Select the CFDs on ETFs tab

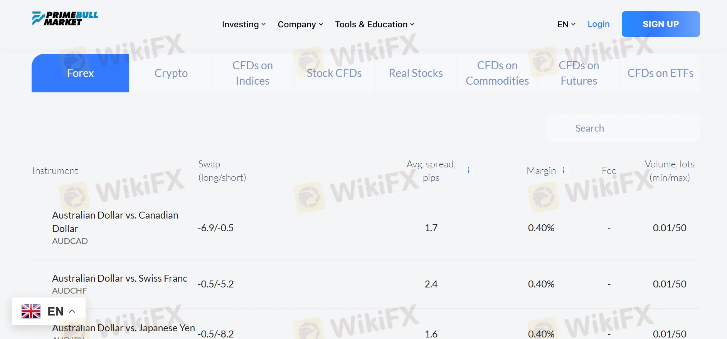point(660,73)
